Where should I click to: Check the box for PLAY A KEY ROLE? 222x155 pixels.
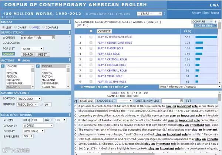point(91,54)
